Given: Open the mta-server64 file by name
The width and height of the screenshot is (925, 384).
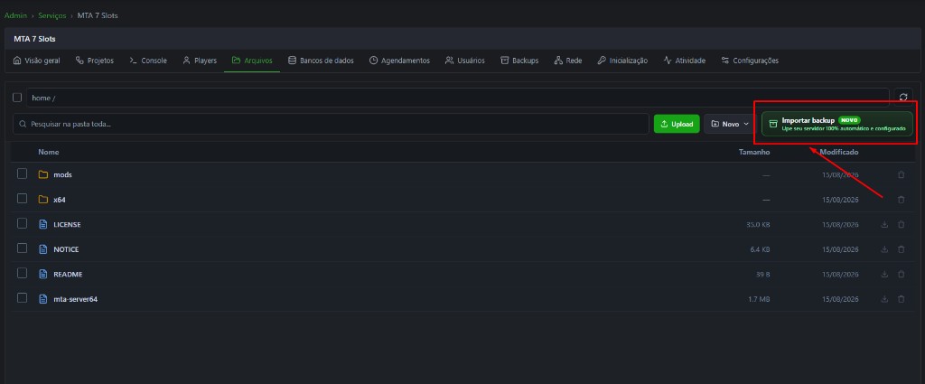Looking at the screenshot, I should tap(76, 299).
